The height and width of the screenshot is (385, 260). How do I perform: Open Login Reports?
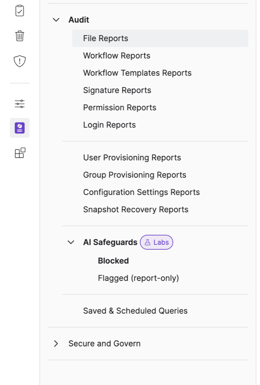point(109,125)
